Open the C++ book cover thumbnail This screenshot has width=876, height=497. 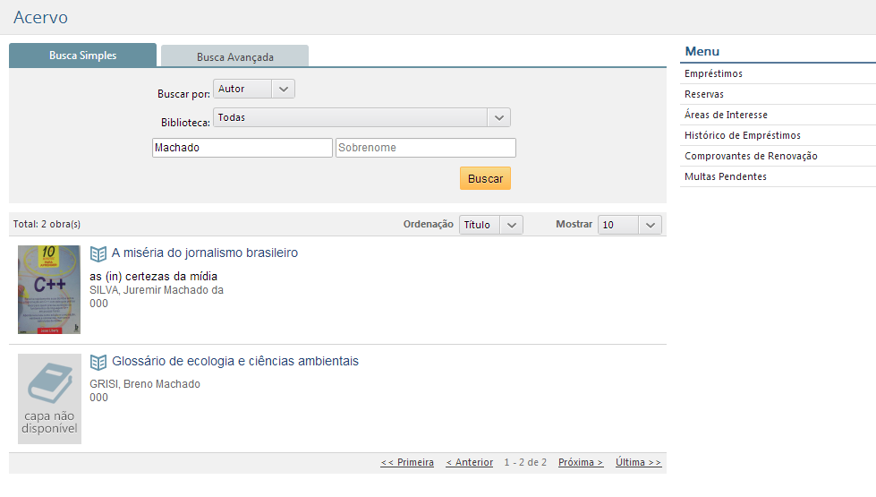(x=49, y=289)
